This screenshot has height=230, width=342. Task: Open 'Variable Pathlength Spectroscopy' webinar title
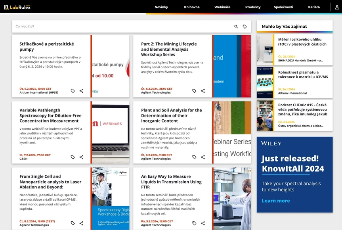coord(50,115)
